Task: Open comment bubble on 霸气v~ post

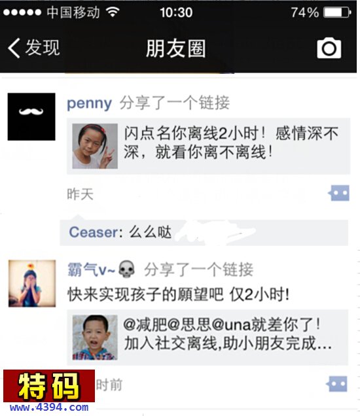Action: pos(336,384)
